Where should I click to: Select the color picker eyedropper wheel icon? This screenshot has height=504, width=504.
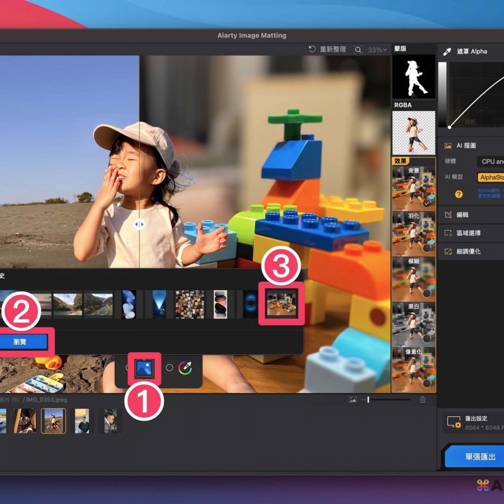point(186,368)
